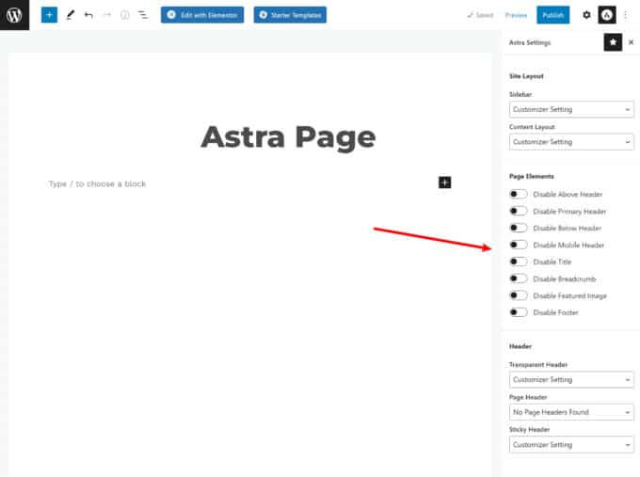Toggle Disable Primary Header
The height and width of the screenshot is (477, 640).
519,211
